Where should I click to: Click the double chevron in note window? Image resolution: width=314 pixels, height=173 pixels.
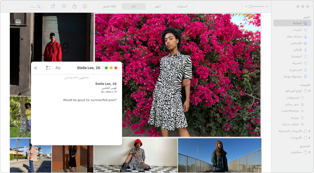pyautogui.click(x=36, y=68)
